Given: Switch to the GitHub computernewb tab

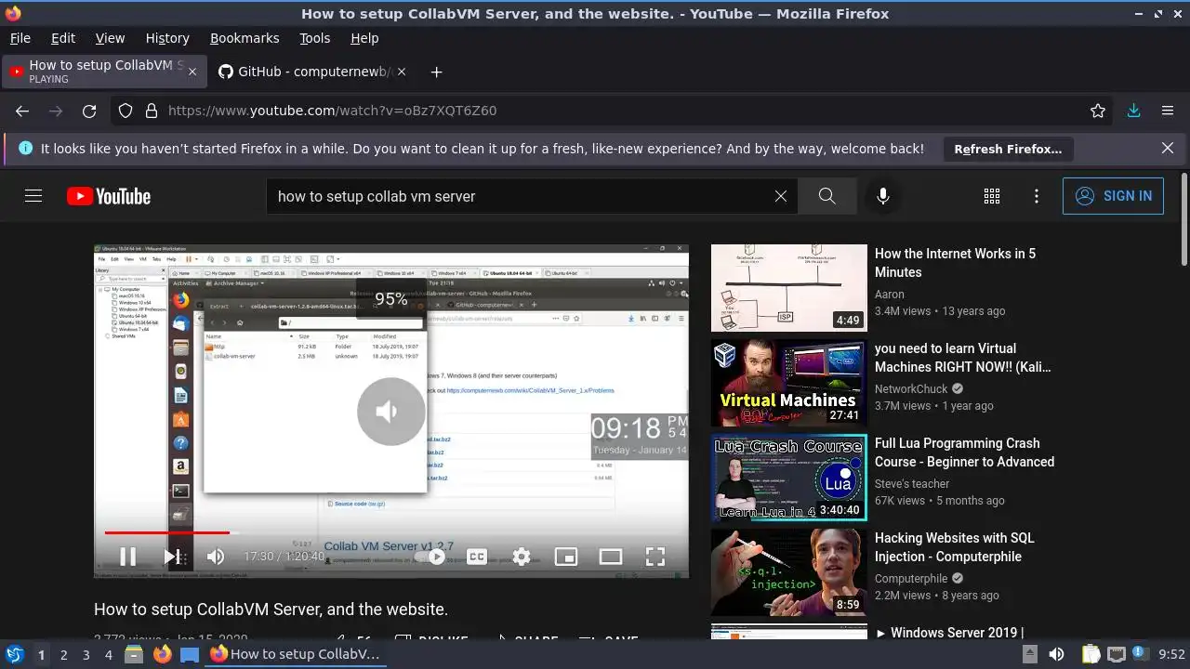Looking at the screenshot, I should tap(307, 72).
